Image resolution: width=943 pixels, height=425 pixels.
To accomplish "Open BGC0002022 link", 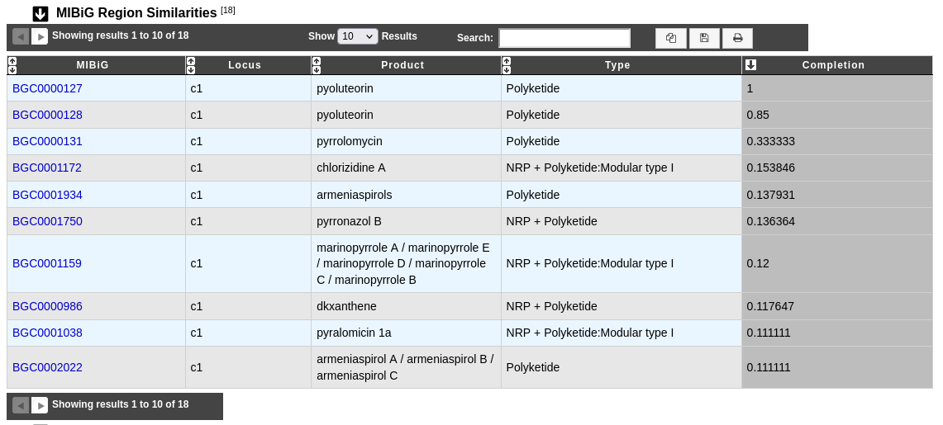I will pyautogui.click(x=47, y=367).
